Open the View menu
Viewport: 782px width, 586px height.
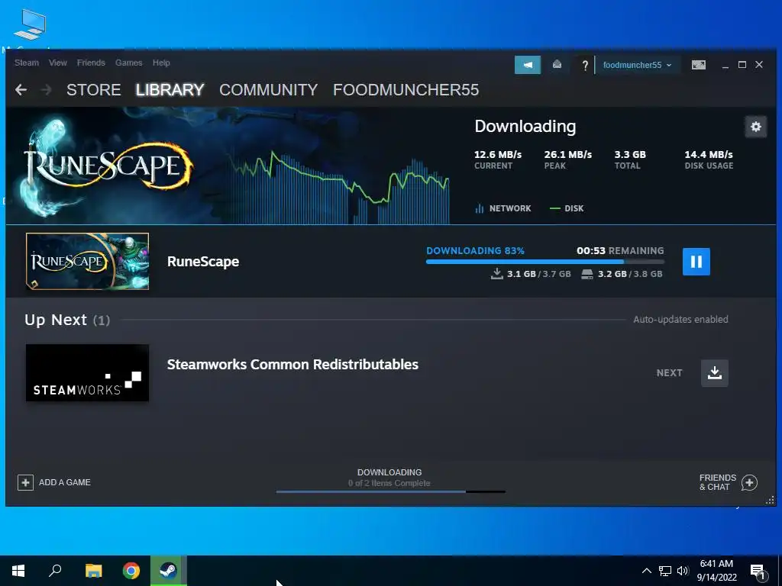tap(58, 63)
